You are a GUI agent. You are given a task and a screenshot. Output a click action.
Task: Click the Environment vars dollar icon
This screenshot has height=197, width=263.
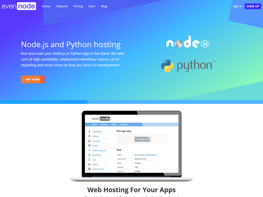click(89, 150)
